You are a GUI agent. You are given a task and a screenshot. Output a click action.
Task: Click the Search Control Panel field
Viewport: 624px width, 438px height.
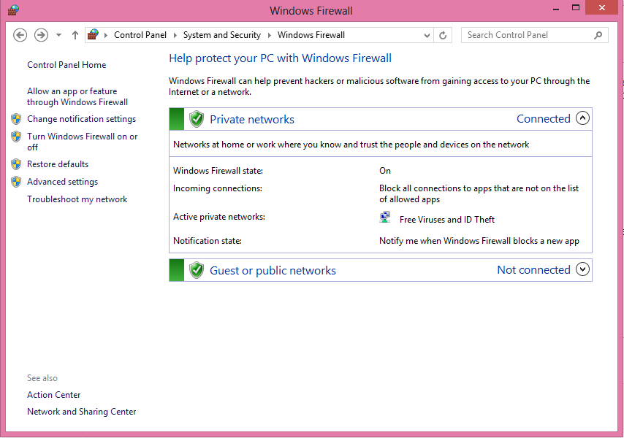point(526,35)
